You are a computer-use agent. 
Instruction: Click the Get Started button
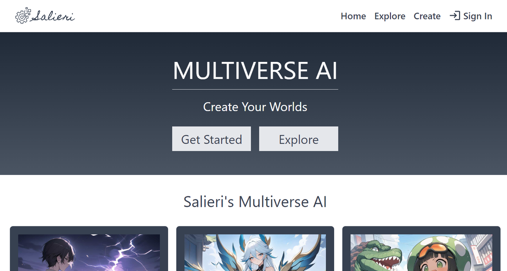click(212, 139)
